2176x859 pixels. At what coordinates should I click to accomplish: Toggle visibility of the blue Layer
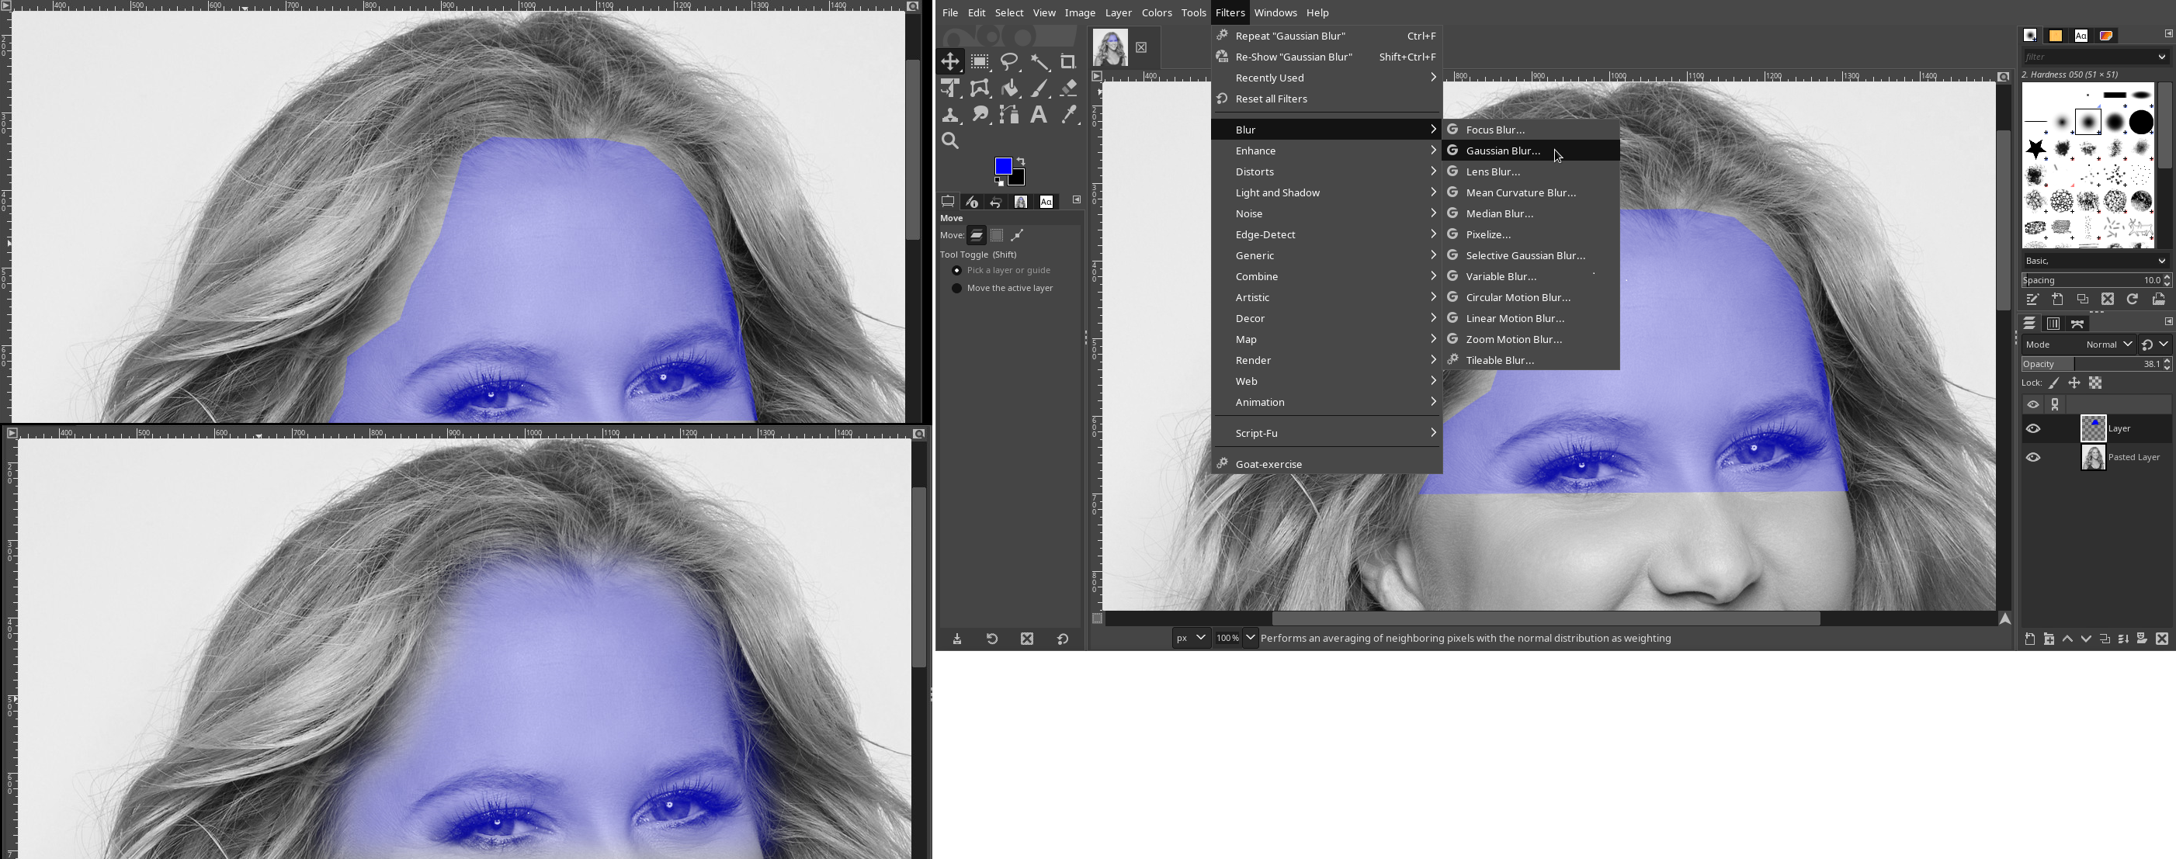click(x=2033, y=429)
